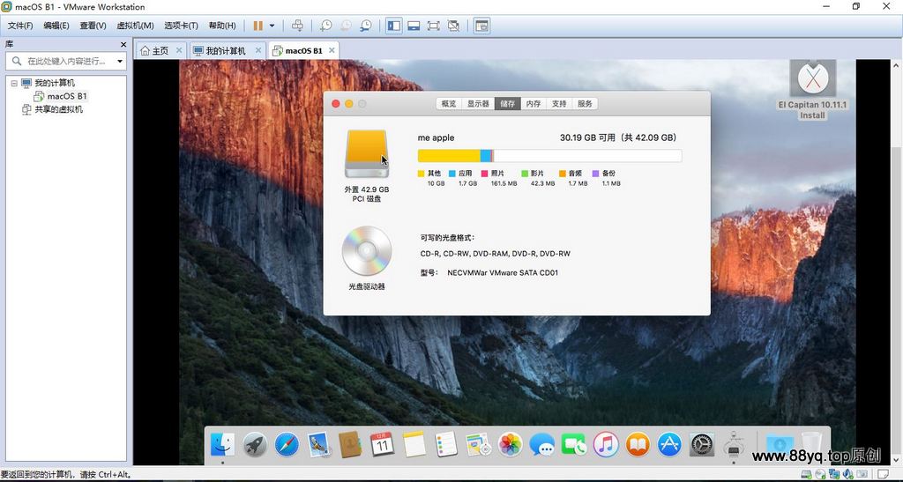The image size is (903, 482).
Task: Click the library search input field
Action: click(x=65, y=61)
